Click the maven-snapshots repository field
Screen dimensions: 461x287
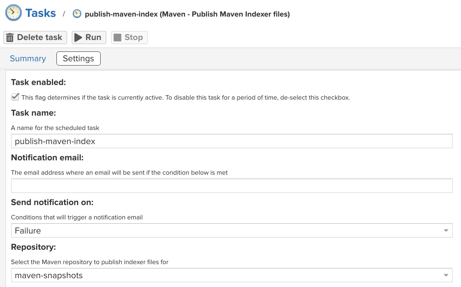click(x=232, y=275)
